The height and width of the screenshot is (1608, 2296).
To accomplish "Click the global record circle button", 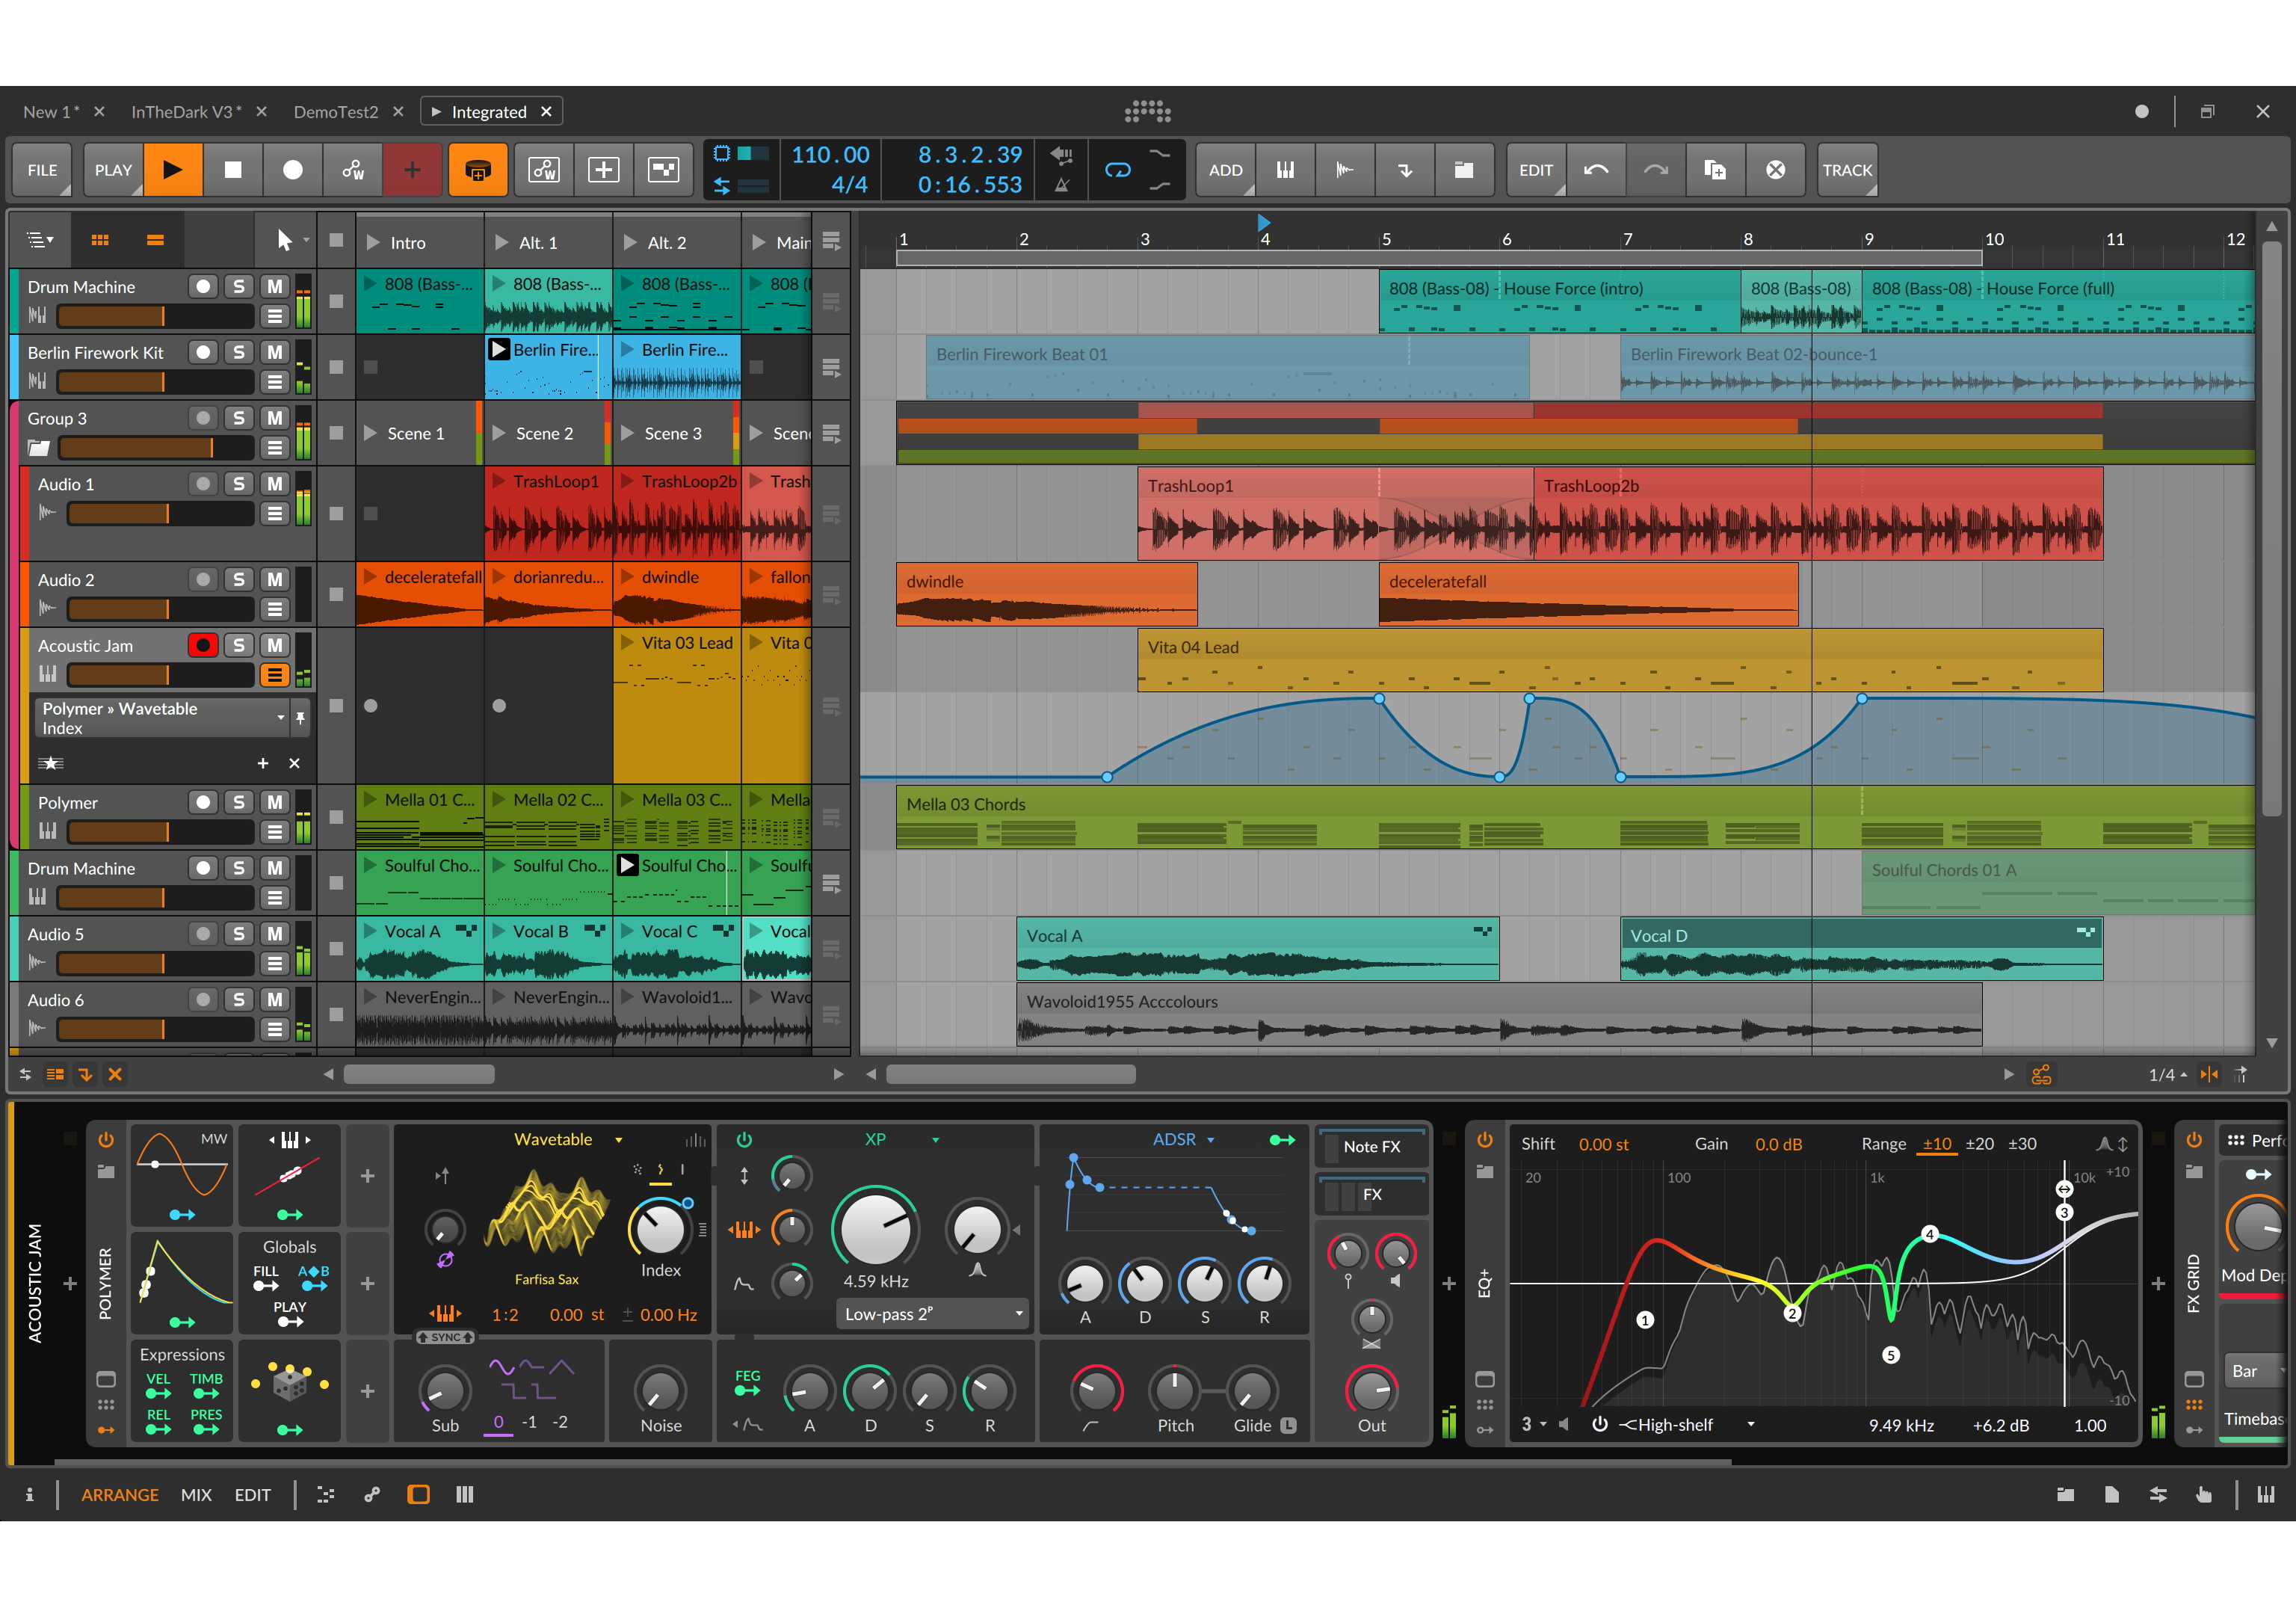I will coord(293,170).
